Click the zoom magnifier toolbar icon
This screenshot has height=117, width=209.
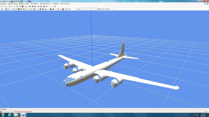pyautogui.click(x=9, y=6)
